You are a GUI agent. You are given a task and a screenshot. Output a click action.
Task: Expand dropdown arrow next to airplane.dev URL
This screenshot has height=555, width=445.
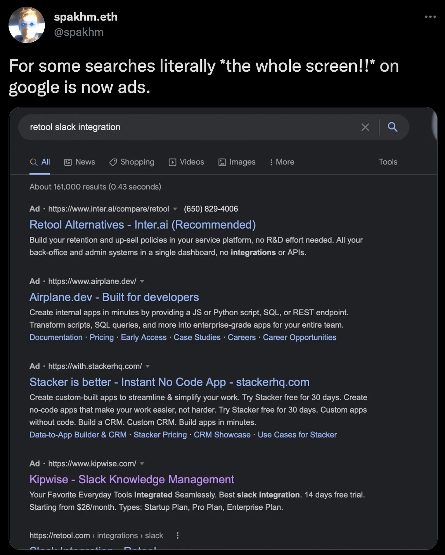click(x=142, y=281)
